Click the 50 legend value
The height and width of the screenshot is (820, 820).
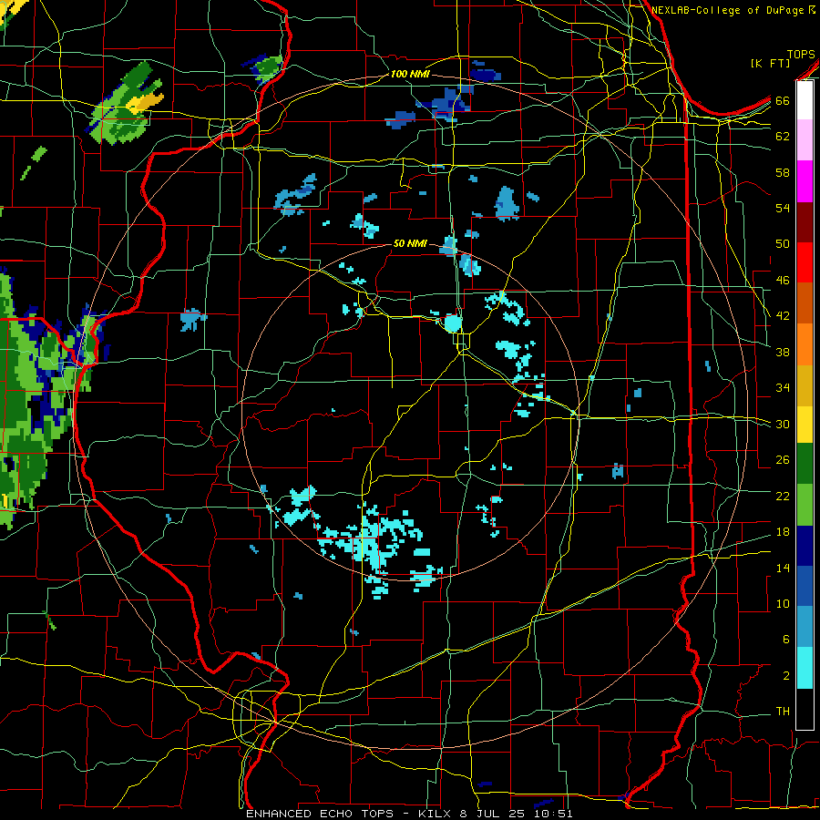pyautogui.click(x=783, y=244)
